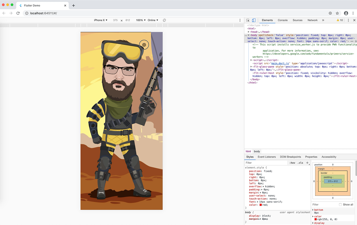Open the DOM Breakpoints tab
The width and height of the screenshot is (357, 225).
coord(290,157)
